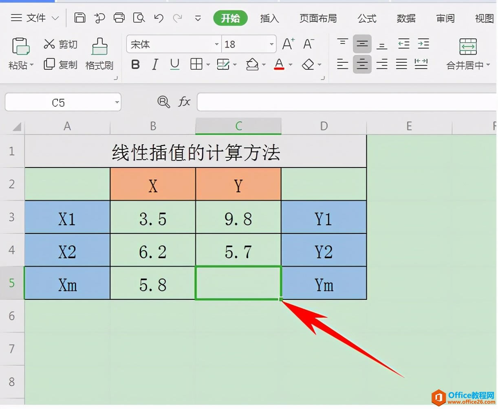This screenshot has height=409, width=498.
Task: Click the distributed alignment icon
Action: coord(421,64)
